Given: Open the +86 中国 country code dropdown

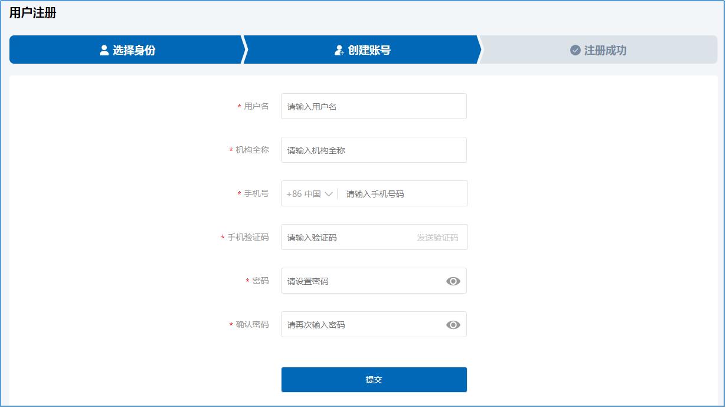Looking at the screenshot, I should point(309,193).
